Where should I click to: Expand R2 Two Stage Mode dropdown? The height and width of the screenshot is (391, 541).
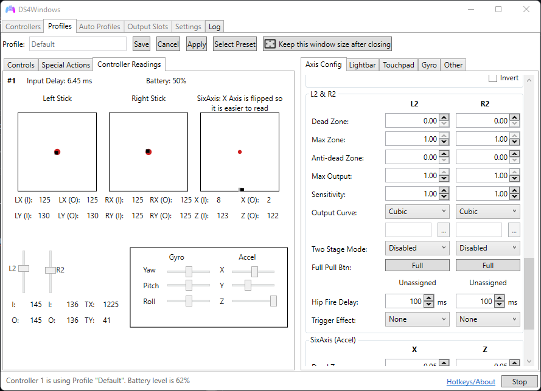coord(488,248)
